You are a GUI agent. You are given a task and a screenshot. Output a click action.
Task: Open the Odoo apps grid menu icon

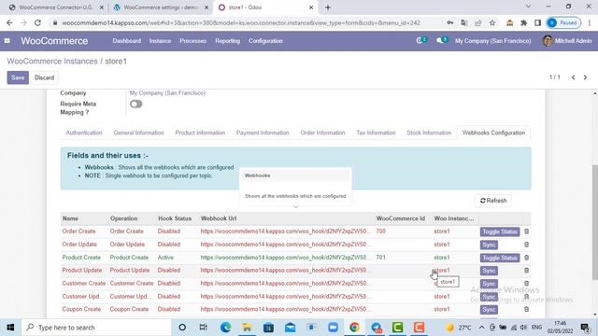pos(7,41)
